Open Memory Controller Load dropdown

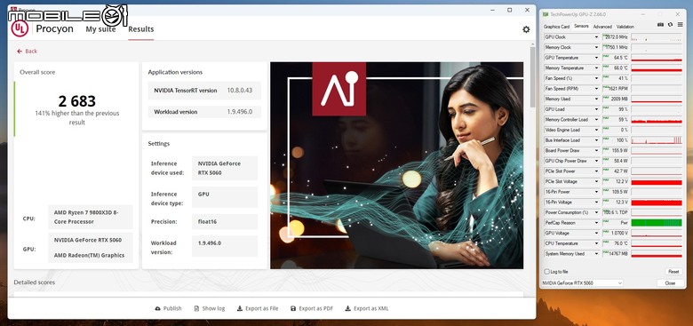[597, 120]
